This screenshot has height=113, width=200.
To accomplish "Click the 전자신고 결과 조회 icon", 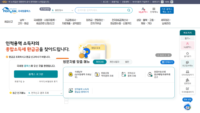I will [124, 74].
